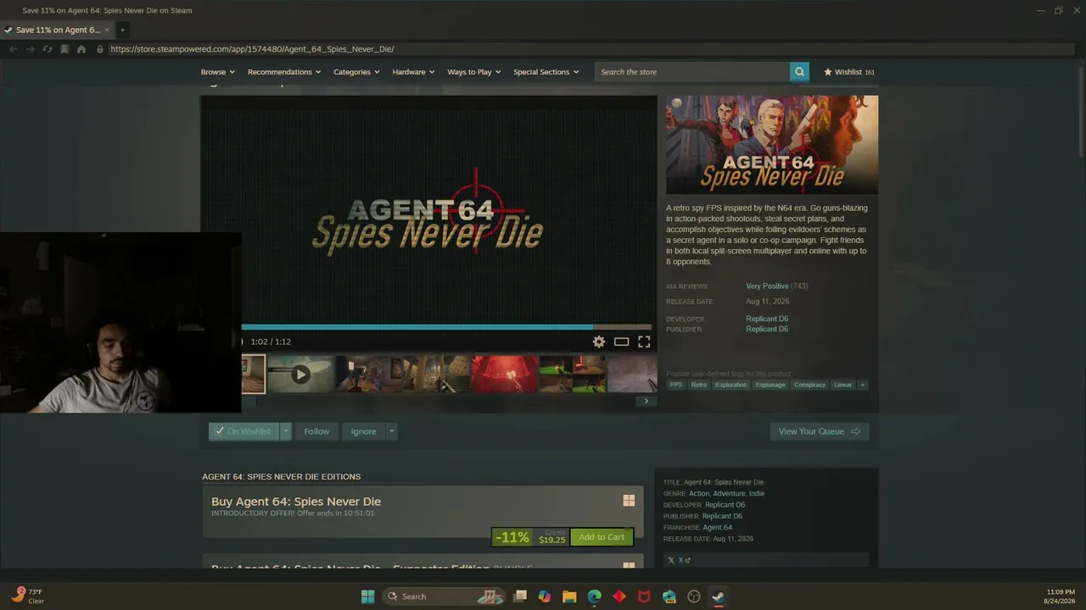The width and height of the screenshot is (1086, 610).
Task: Click the magnifier store search button
Action: (x=799, y=72)
